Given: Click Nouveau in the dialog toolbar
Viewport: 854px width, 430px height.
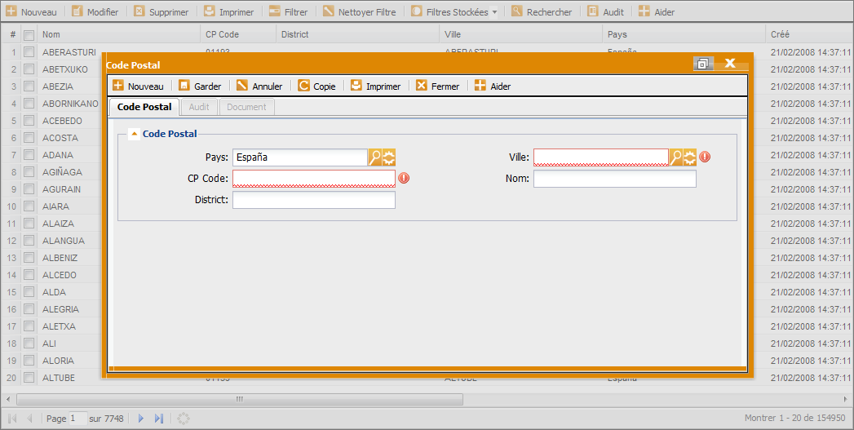Looking at the screenshot, I should click(138, 86).
